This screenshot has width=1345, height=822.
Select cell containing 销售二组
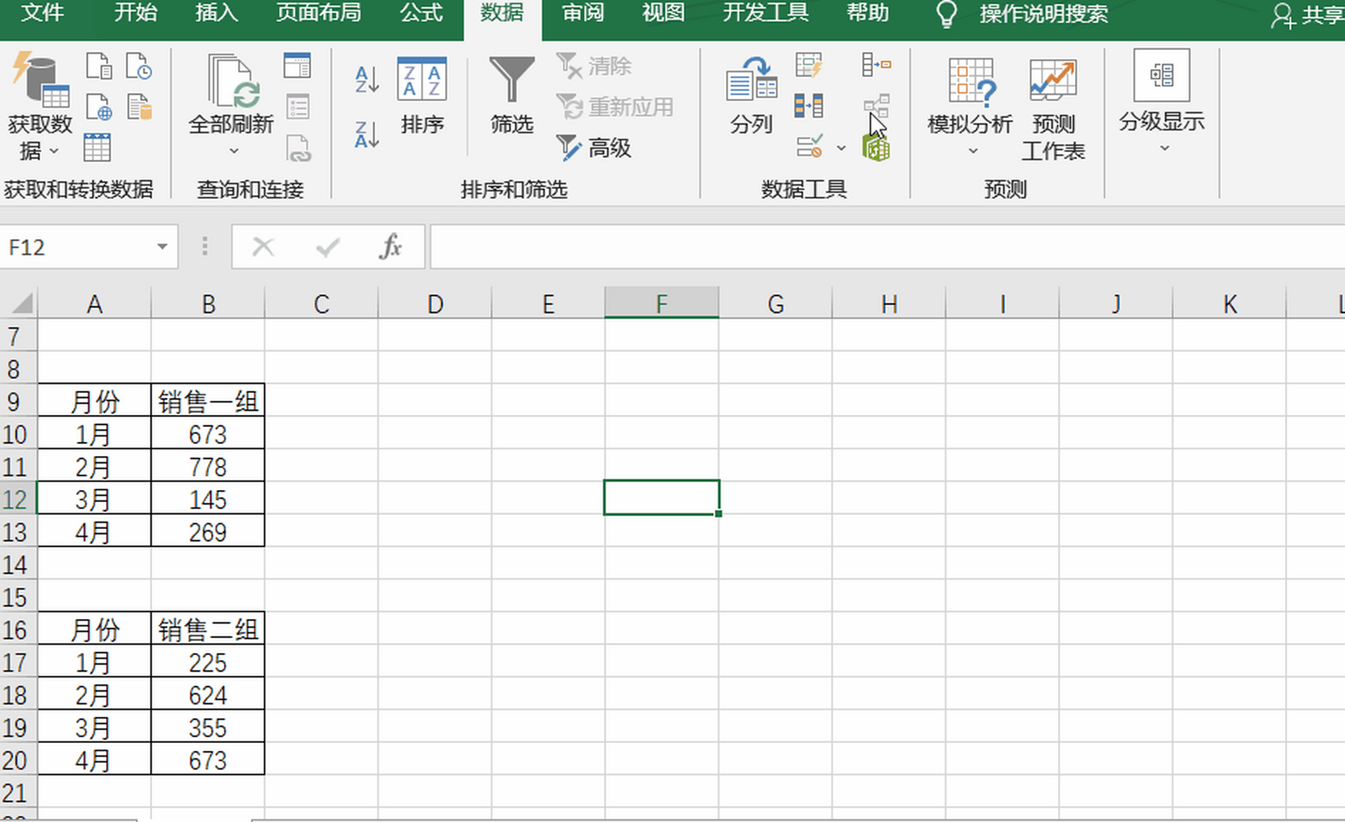208,630
